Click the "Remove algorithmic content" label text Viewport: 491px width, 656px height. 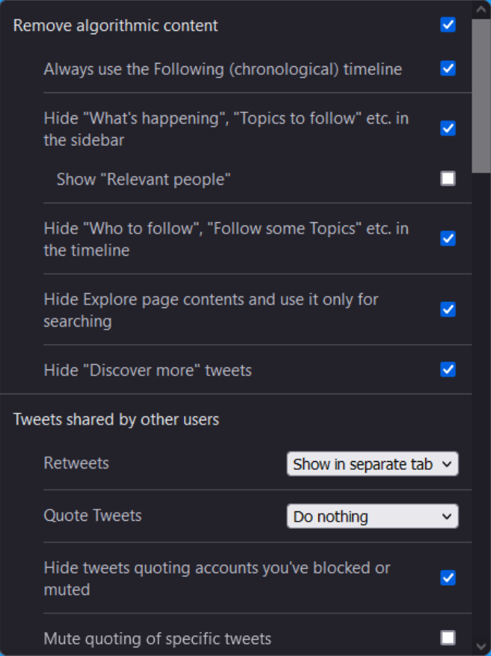114,25
